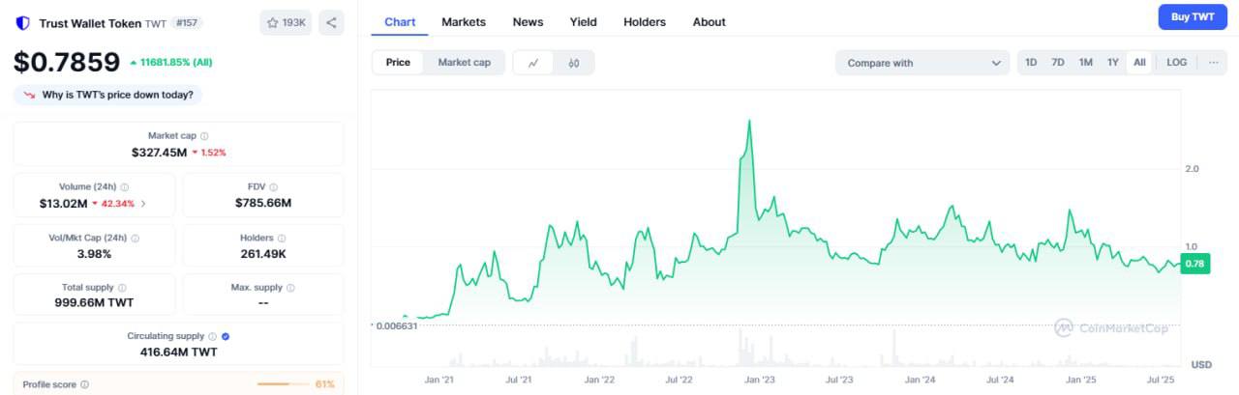
Task: Click the 416.64M TWT circulating supply
Action: coord(178,353)
